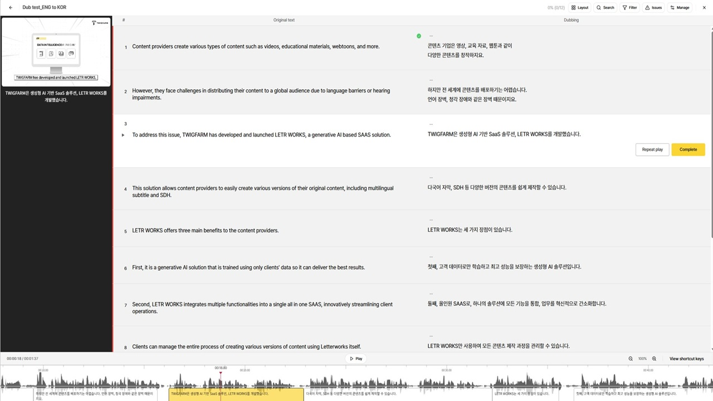
Task: Select the timeline segment starting 하지만 전 세계에
Action: pyautogui.click(x=94, y=395)
